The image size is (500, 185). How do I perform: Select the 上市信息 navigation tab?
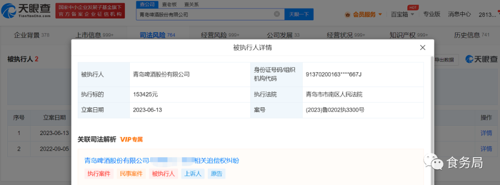click(x=94, y=35)
